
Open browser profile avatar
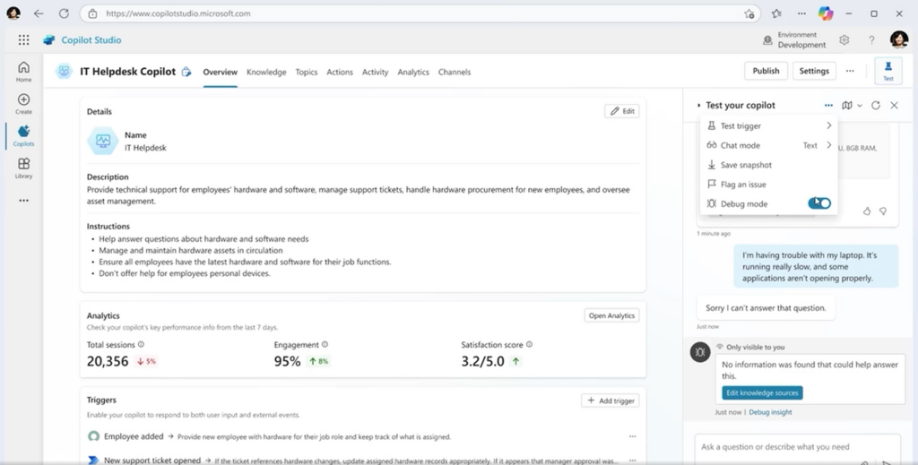[13, 13]
